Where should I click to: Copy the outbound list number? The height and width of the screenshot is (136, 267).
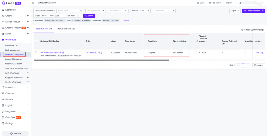click(63, 53)
